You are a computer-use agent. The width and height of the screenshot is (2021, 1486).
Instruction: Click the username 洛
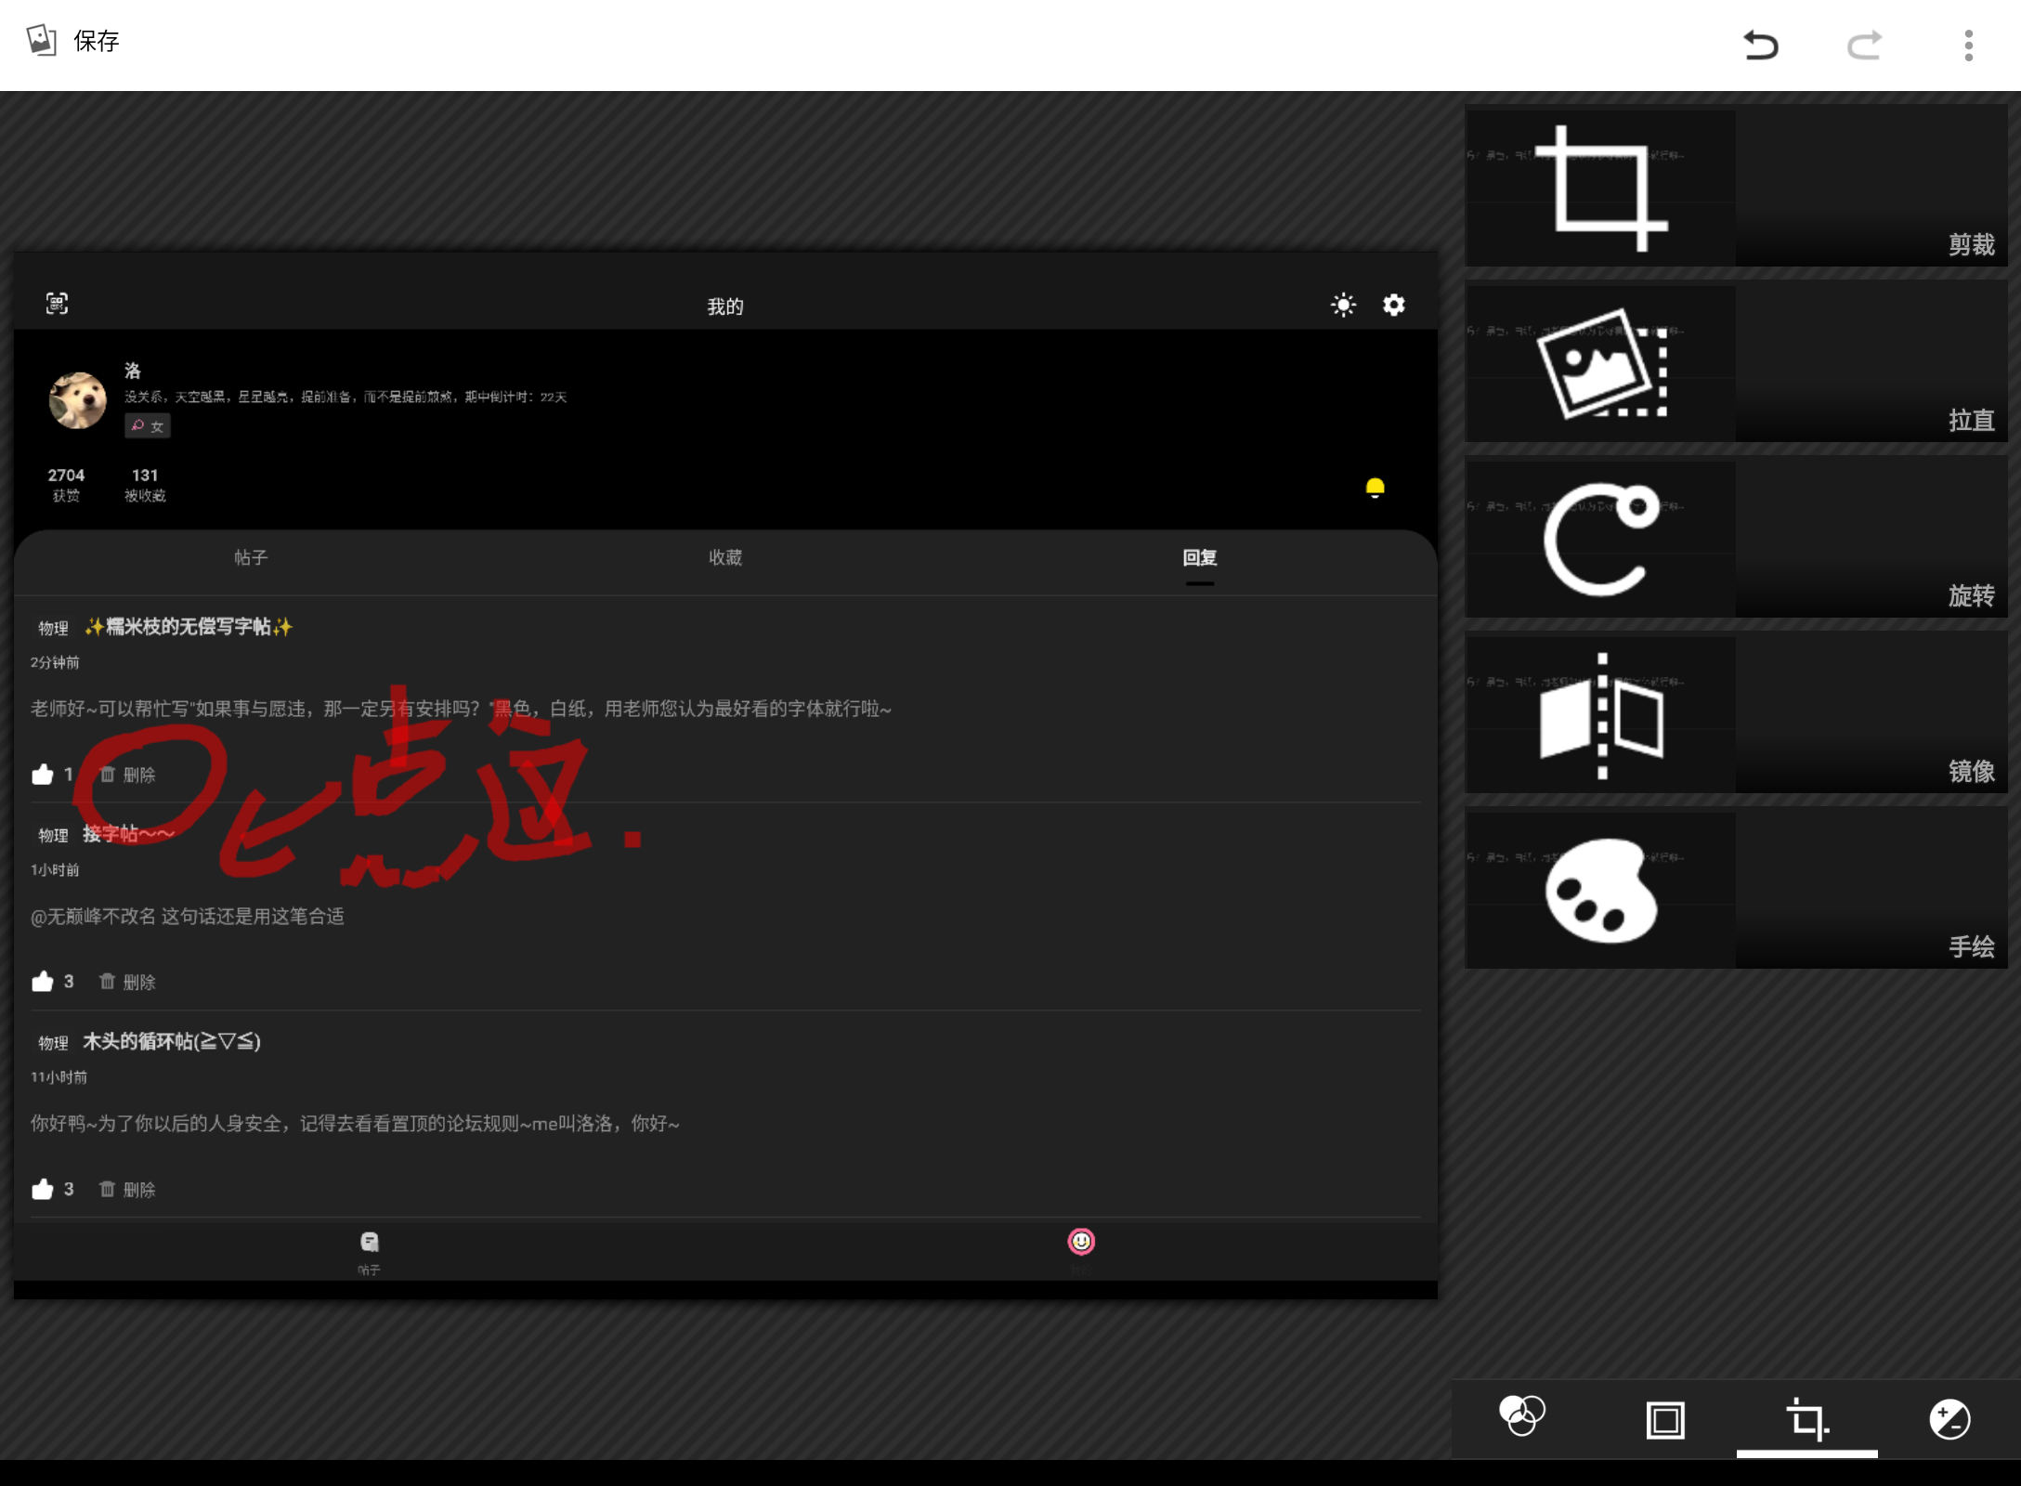133,371
